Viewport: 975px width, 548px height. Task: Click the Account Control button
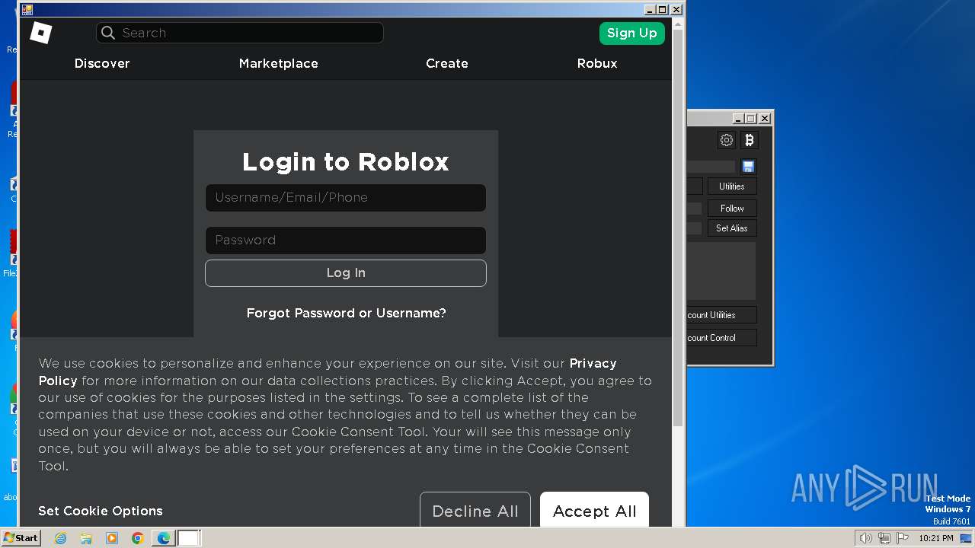coord(722,338)
